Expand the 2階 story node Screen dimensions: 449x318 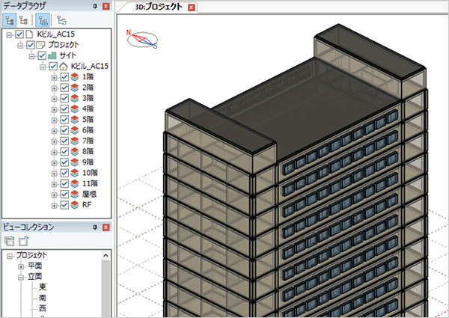(54, 88)
